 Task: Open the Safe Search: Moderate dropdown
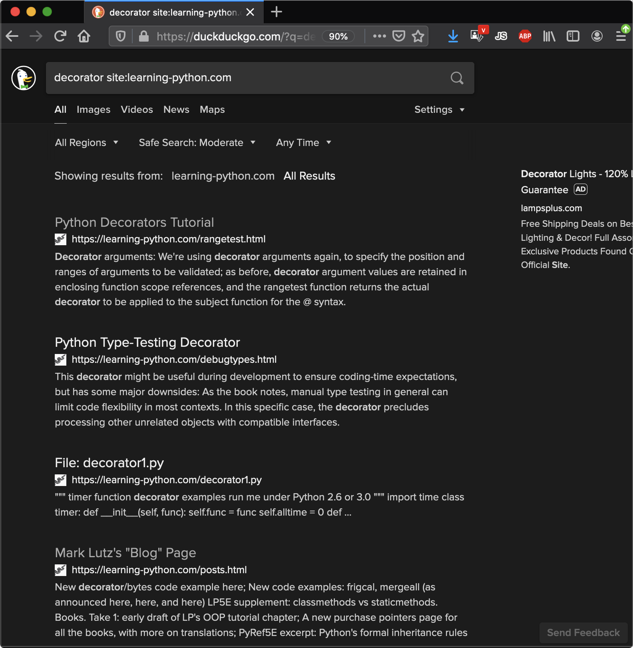pos(197,143)
